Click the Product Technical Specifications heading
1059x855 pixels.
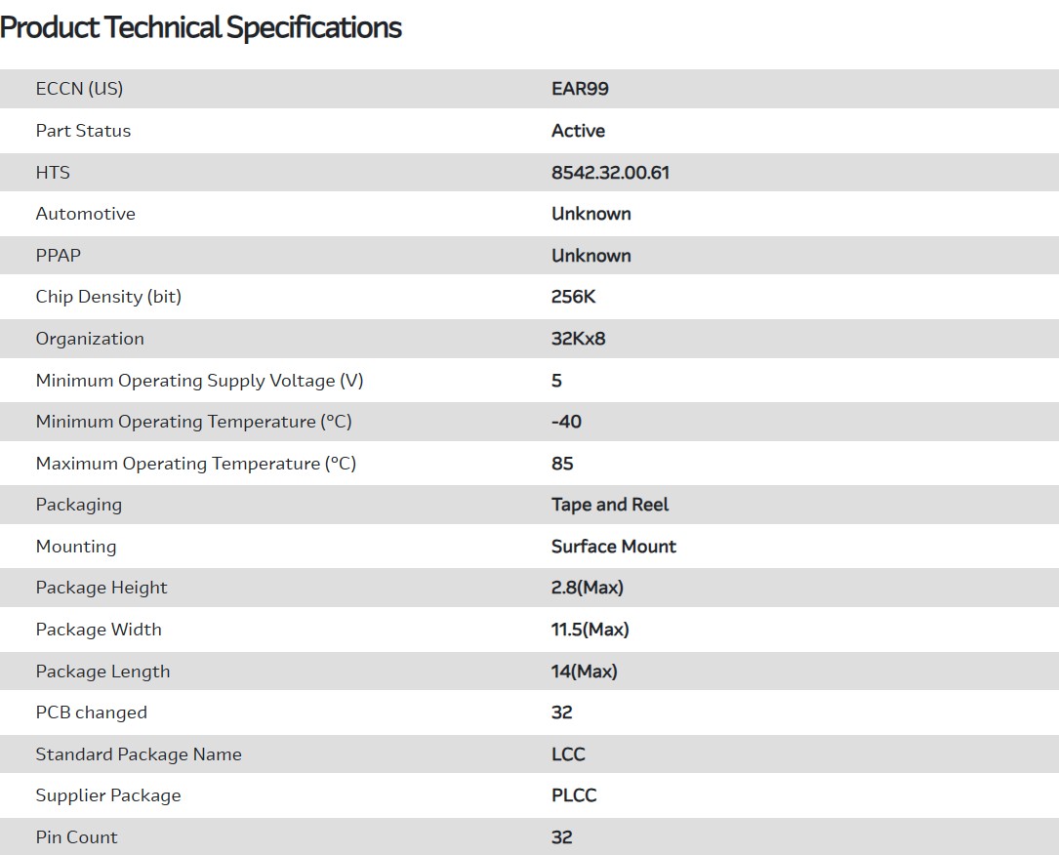click(x=201, y=27)
